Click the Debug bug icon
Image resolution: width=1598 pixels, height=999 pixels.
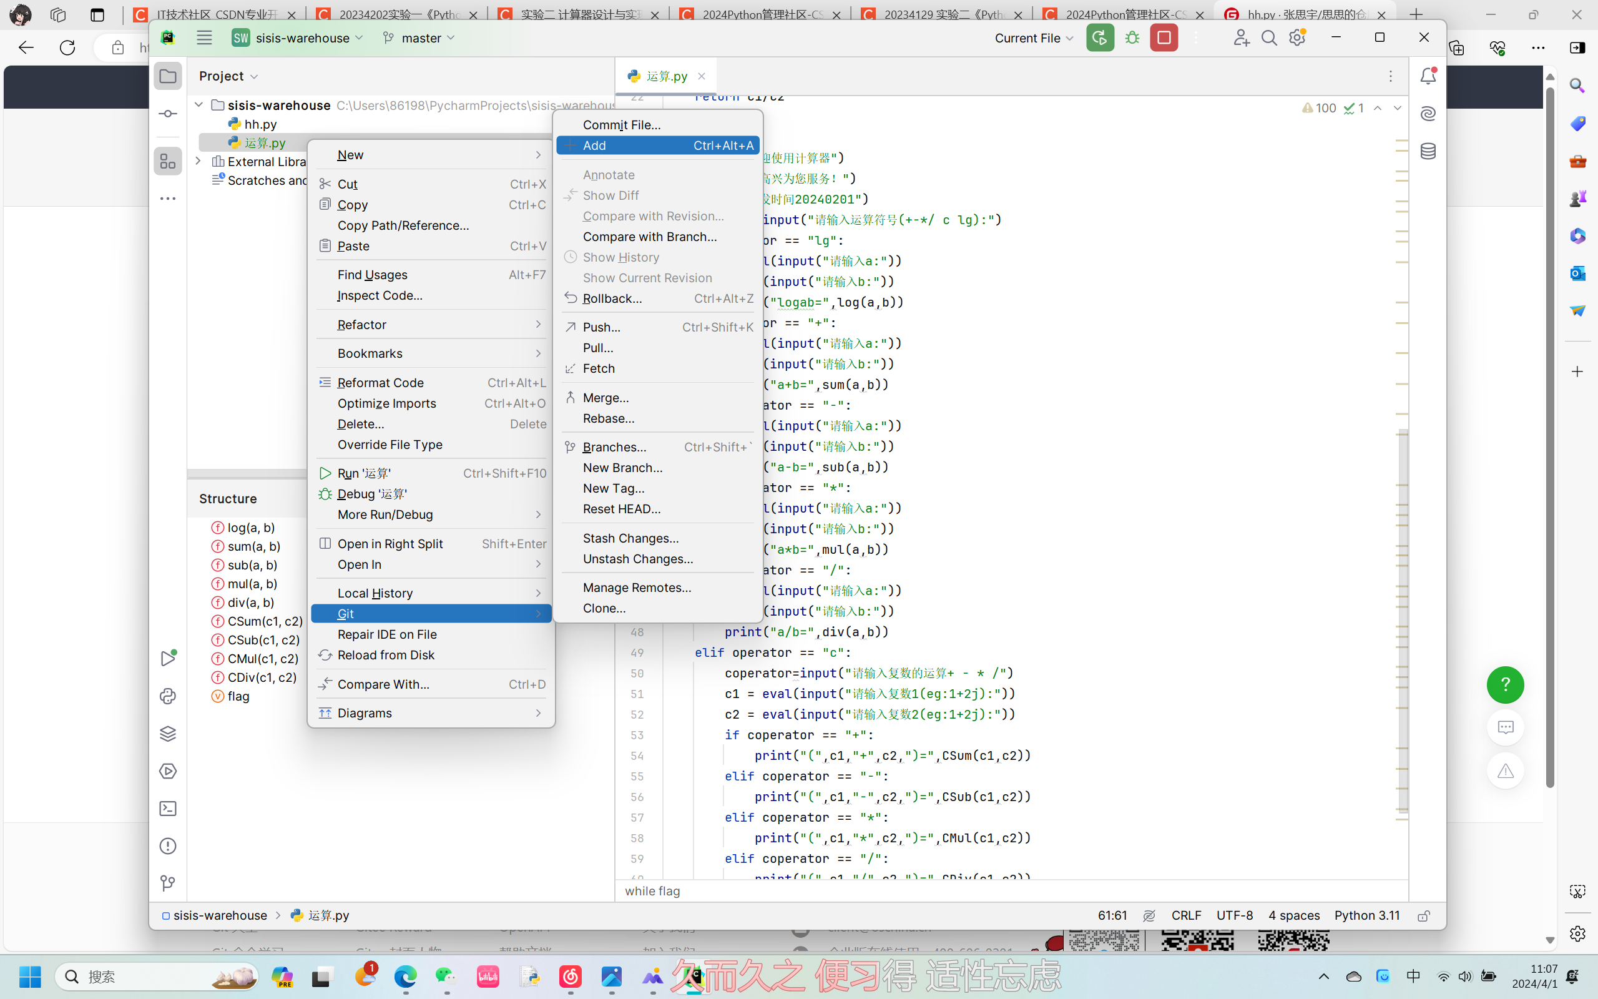click(1132, 38)
